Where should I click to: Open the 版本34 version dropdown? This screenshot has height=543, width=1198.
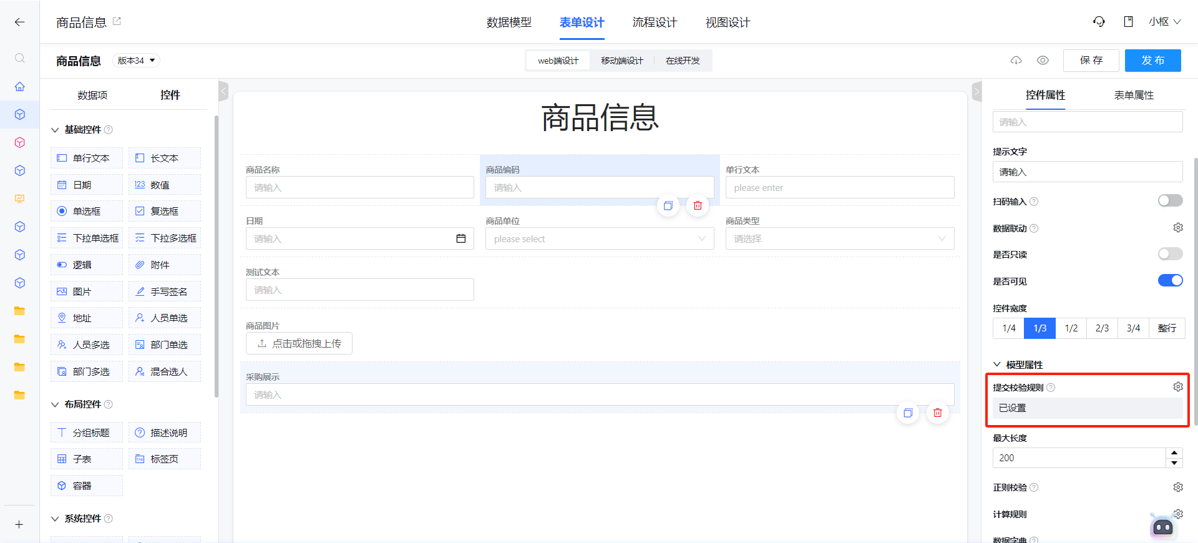click(136, 61)
